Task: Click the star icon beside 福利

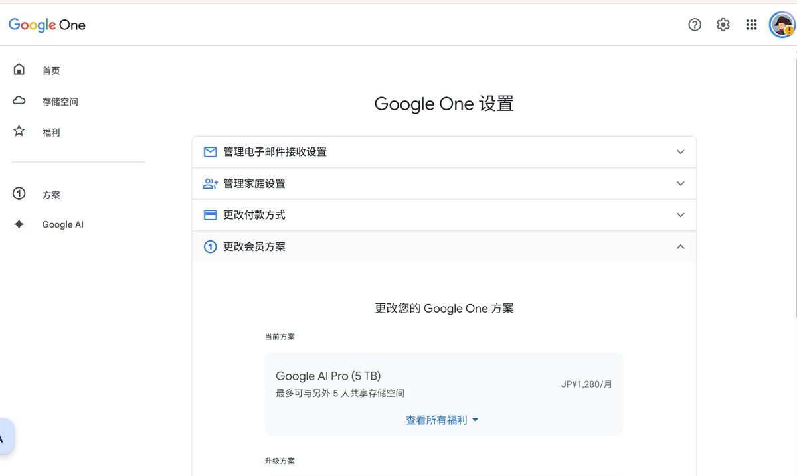Action: (19, 131)
